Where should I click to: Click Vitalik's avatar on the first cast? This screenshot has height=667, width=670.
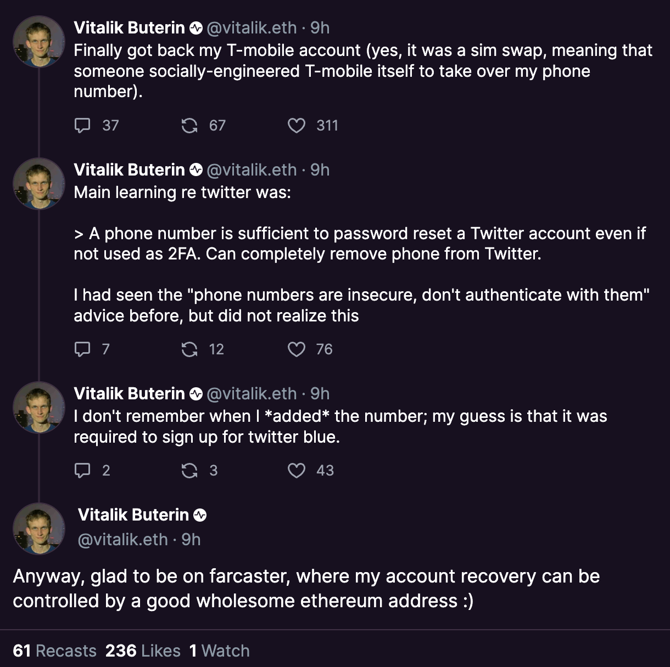pyautogui.click(x=39, y=42)
